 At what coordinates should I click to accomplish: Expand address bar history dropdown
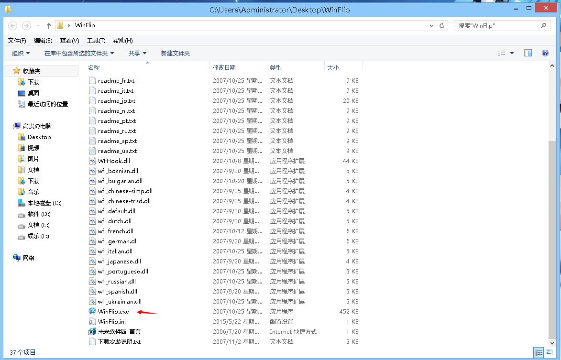coord(431,26)
